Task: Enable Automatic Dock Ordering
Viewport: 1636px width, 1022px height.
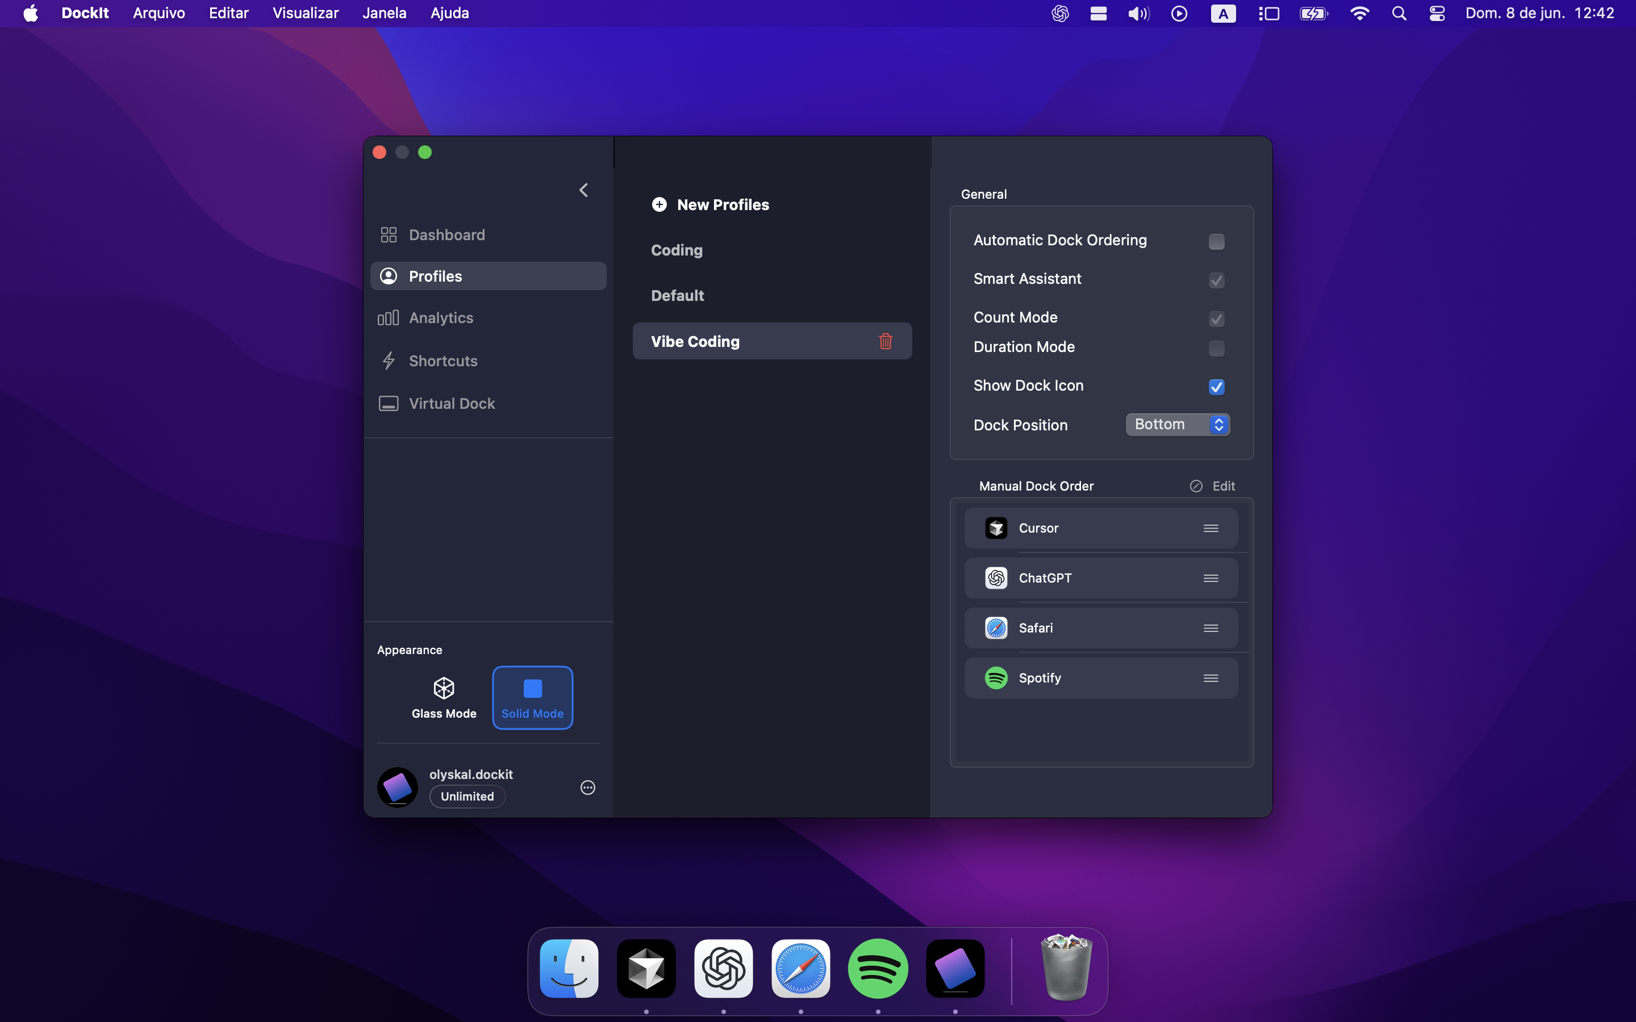Action: pos(1216,241)
